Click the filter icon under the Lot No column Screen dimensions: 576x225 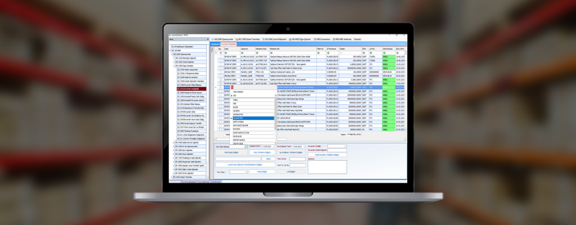tap(370, 53)
